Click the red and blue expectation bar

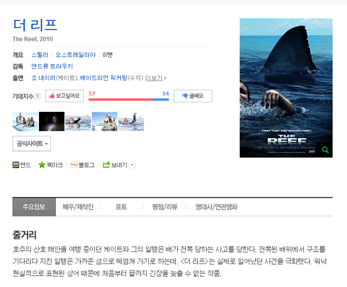point(128,99)
